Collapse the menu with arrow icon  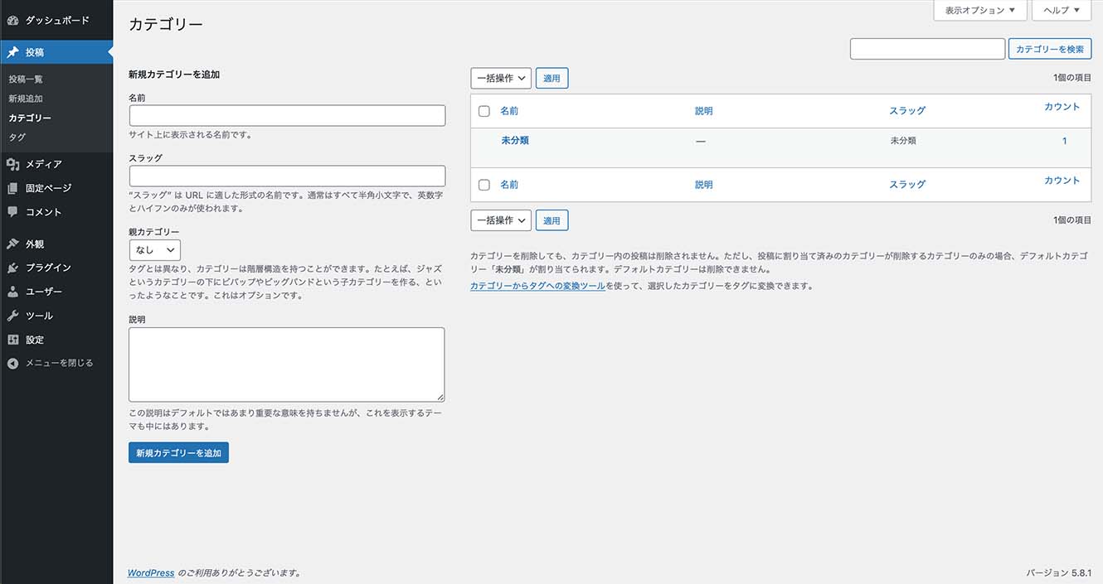point(12,363)
